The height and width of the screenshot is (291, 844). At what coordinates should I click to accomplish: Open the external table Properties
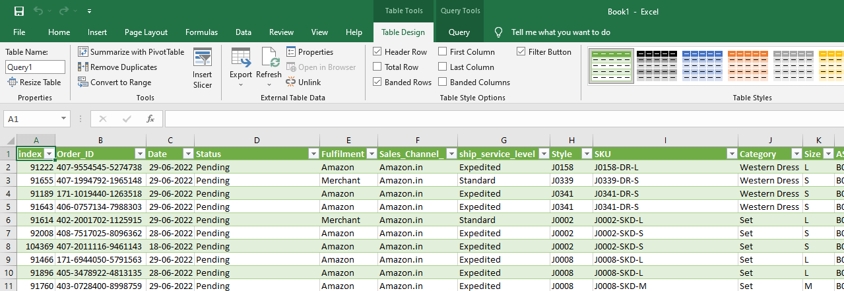[309, 51]
